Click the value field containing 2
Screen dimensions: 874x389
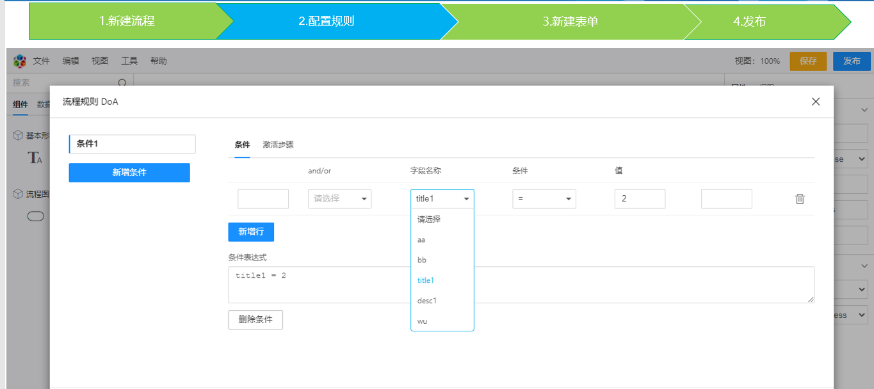pyautogui.click(x=640, y=199)
